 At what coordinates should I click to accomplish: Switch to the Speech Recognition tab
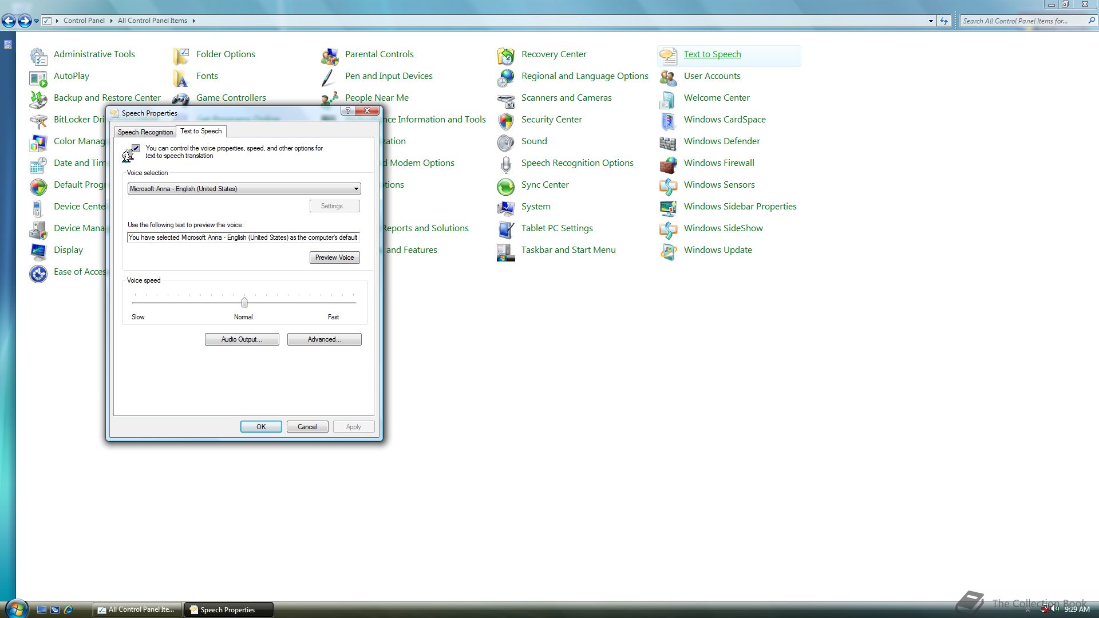[145, 132]
